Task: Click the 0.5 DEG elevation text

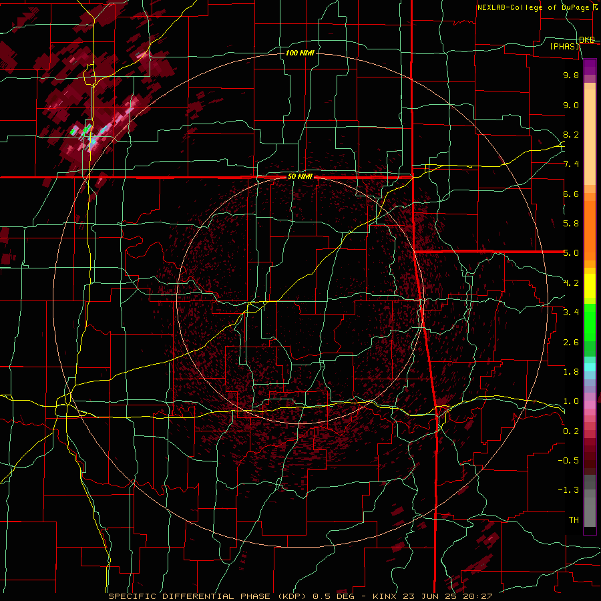Action: [335, 596]
